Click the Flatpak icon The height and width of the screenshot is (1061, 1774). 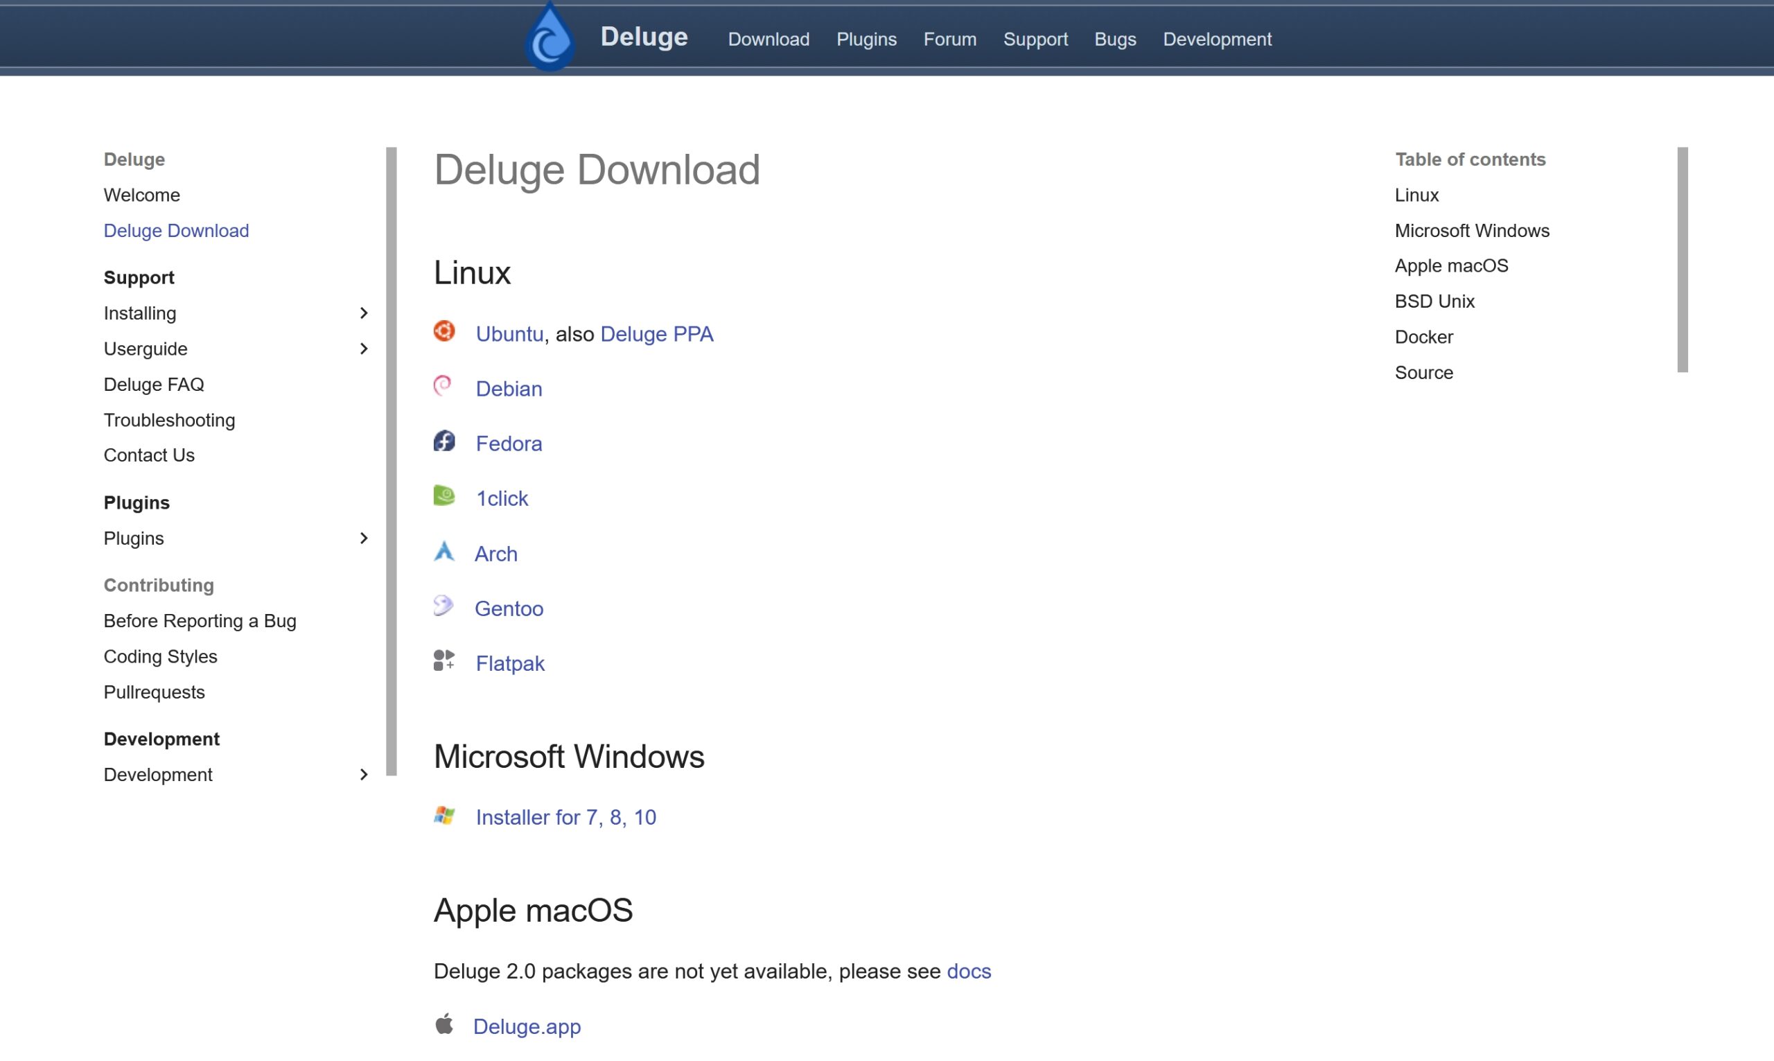click(444, 660)
